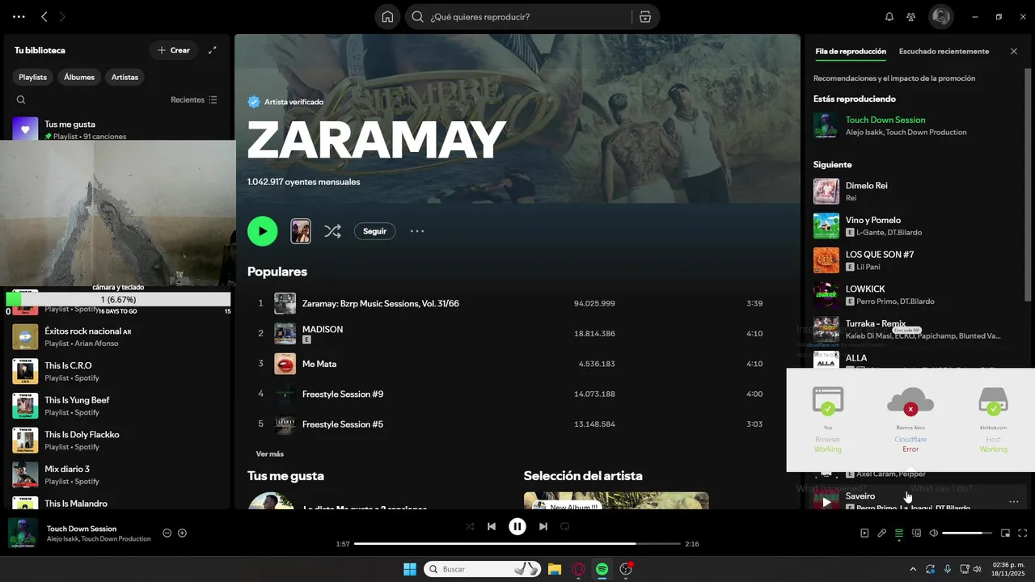Show lyrics with microphone icon
Image resolution: width=1035 pixels, height=582 pixels.
tap(882, 533)
